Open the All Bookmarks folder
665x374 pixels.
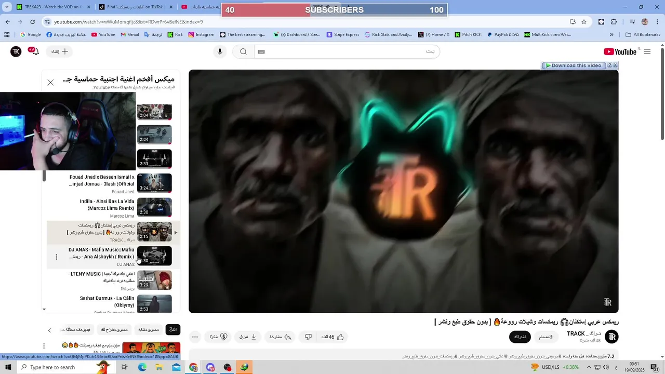pyautogui.click(x=643, y=35)
